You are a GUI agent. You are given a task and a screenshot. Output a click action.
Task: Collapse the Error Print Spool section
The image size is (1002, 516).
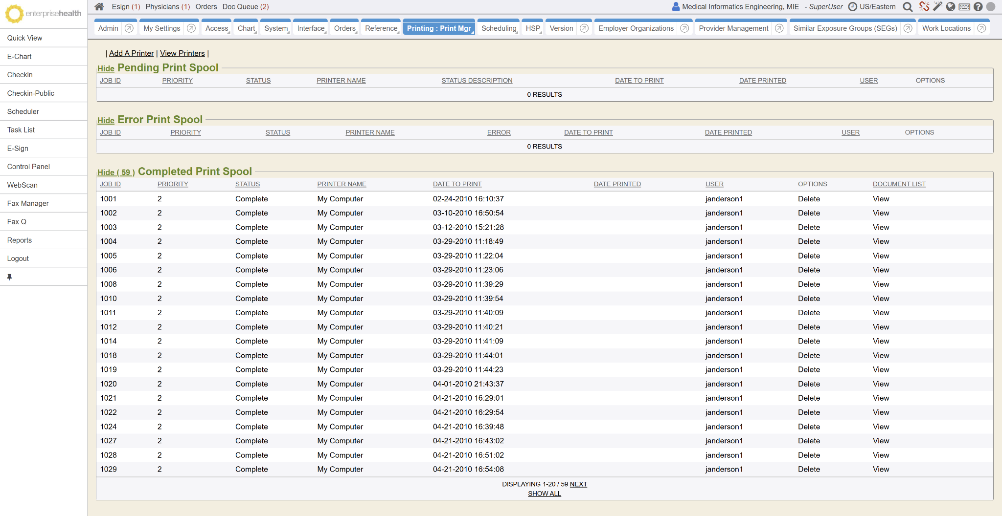106,120
